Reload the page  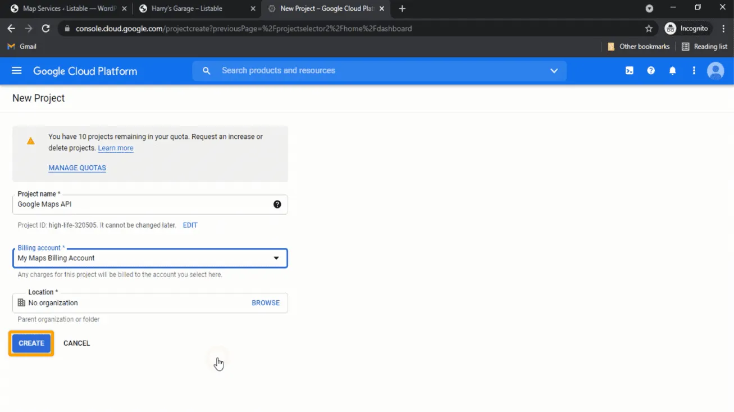pos(46,28)
